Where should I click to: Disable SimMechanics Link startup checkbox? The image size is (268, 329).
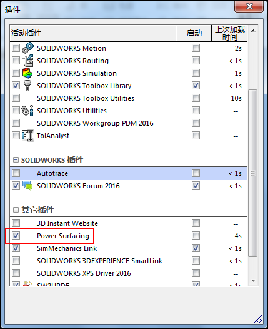196,248
